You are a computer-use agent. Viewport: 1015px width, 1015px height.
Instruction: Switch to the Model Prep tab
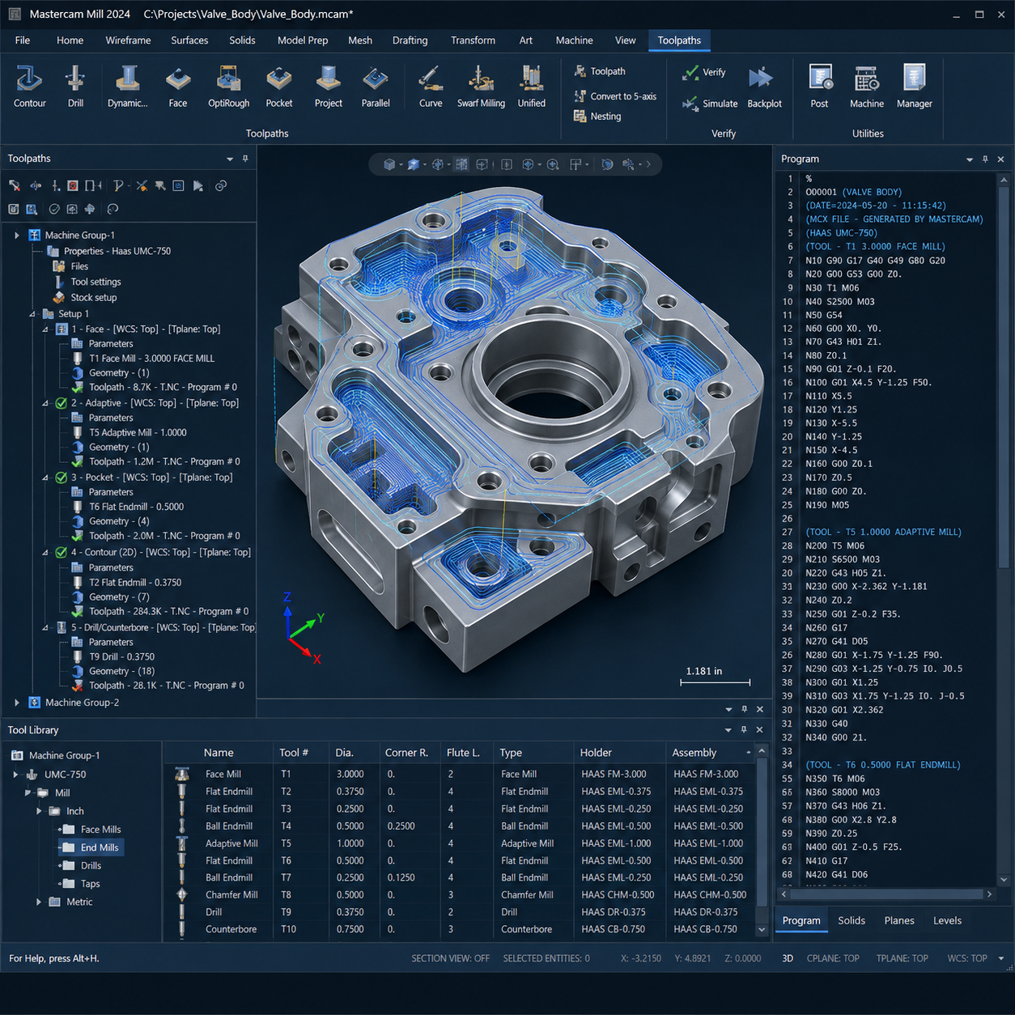click(303, 40)
